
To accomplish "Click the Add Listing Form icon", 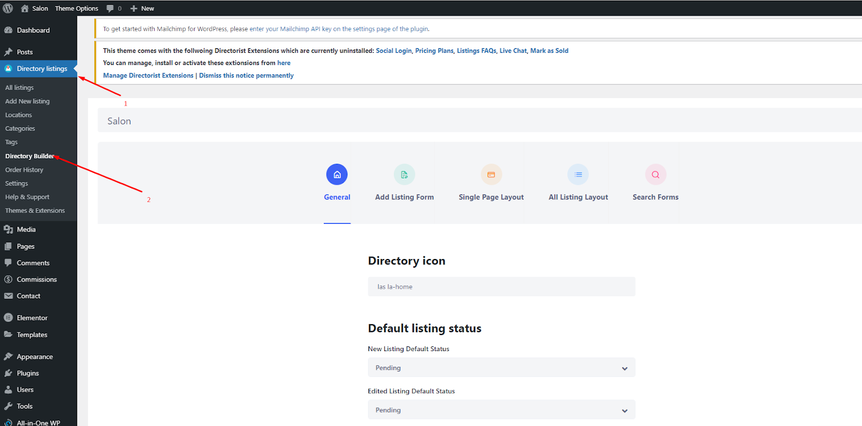I will (404, 174).
